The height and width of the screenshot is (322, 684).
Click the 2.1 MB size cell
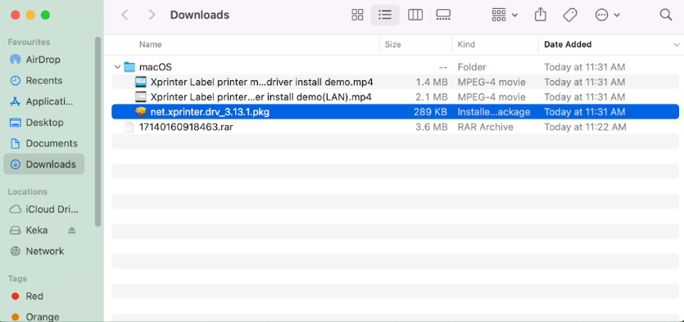tap(432, 96)
